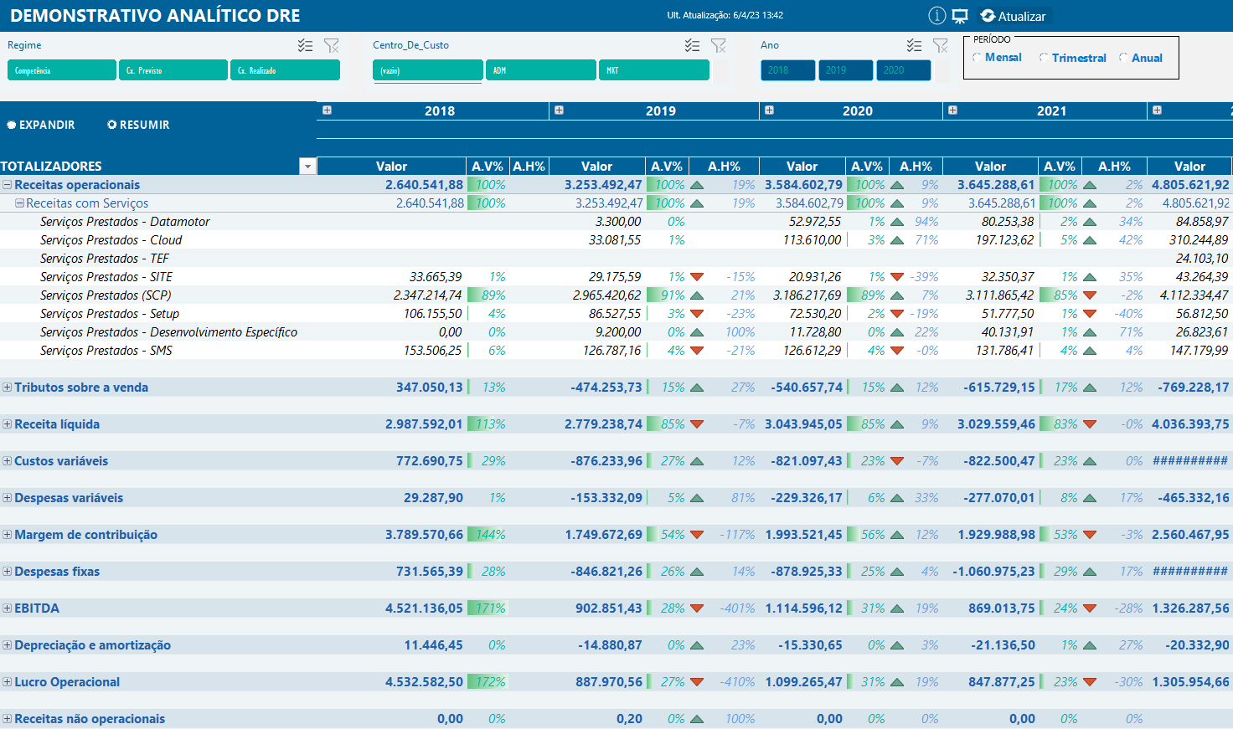This screenshot has width=1233, height=729.
Task: Select Serviços Prestados - SITE row label
Action: (106, 277)
